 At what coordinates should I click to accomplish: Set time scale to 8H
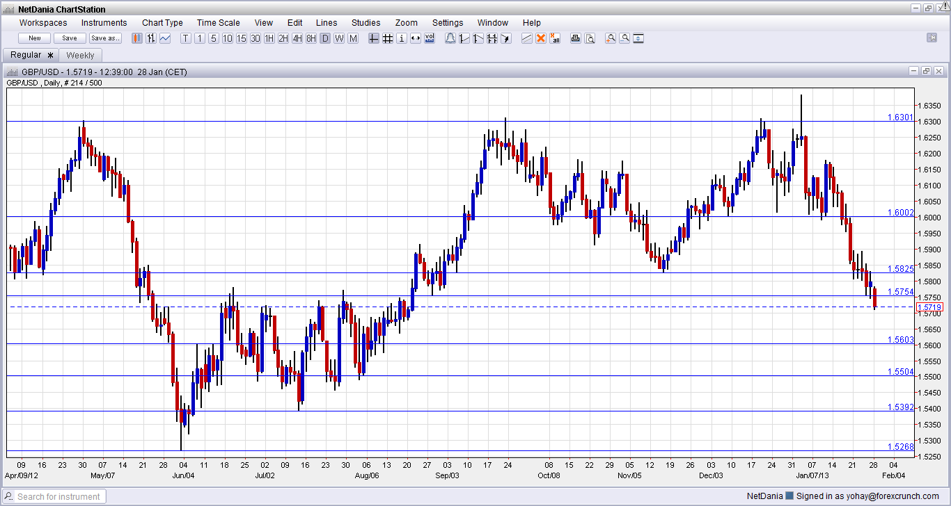tap(311, 38)
